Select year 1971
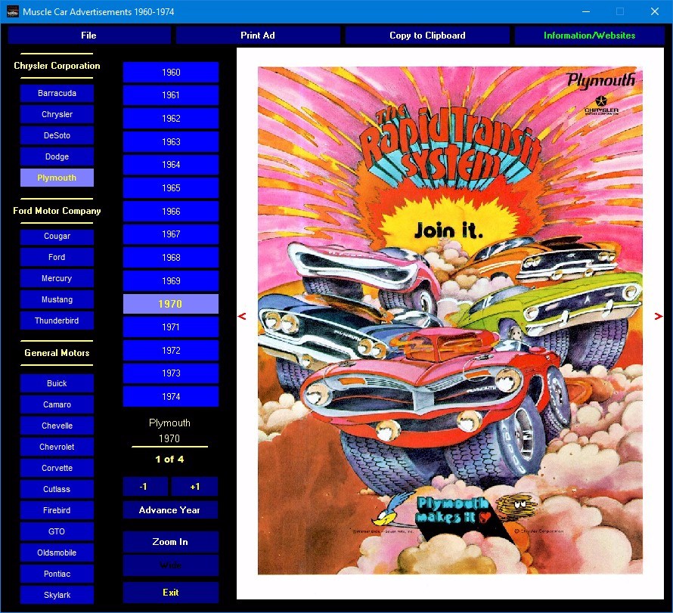The width and height of the screenshot is (673, 613). (x=171, y=327)
